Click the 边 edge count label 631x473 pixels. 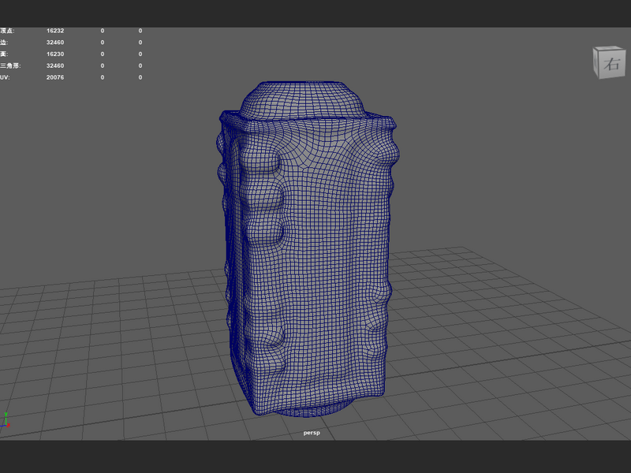click(x=4, y=43)
